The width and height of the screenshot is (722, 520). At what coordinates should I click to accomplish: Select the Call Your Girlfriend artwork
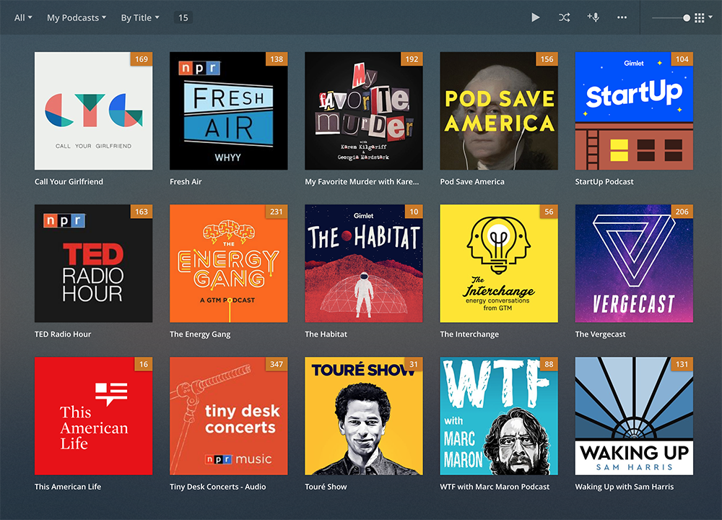point(93,111)
